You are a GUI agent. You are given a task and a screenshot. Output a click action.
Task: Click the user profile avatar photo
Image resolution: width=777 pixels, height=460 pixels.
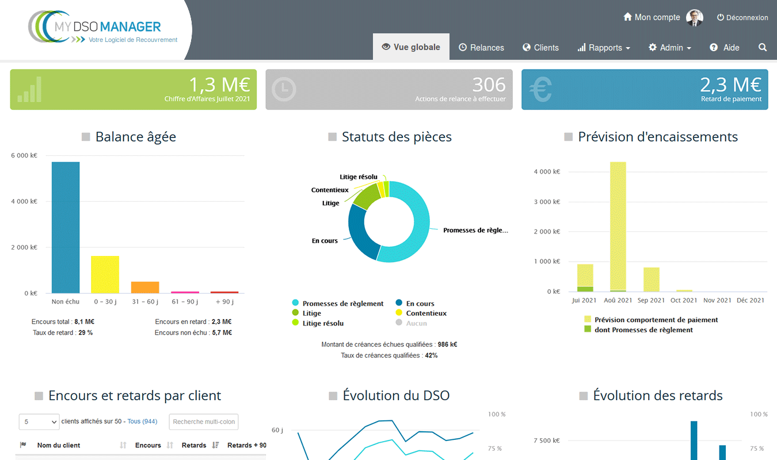[x=695, y=18]
